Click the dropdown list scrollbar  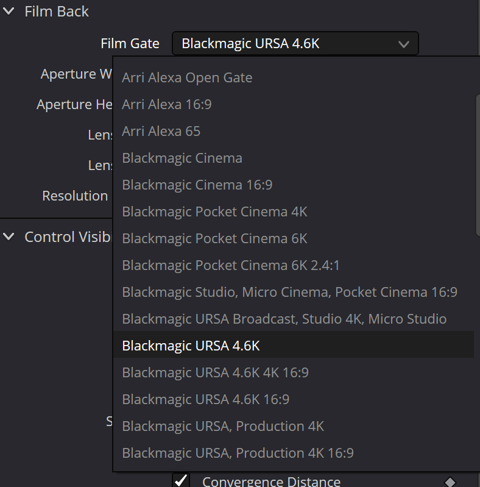point(478,166)
